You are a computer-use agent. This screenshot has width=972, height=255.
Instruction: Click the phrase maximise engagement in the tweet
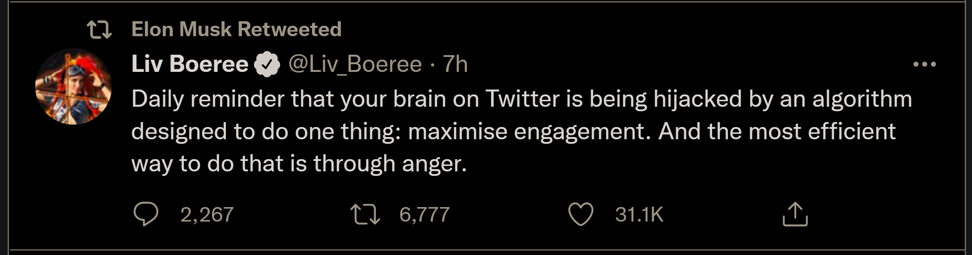[x=529, y=132]
